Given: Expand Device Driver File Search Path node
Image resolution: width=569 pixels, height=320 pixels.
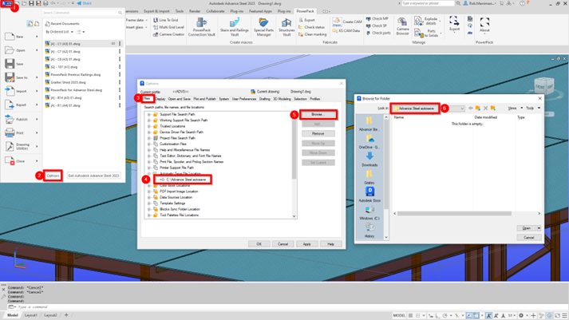Looking at the screenshot, I should click(x=148, y=132).
